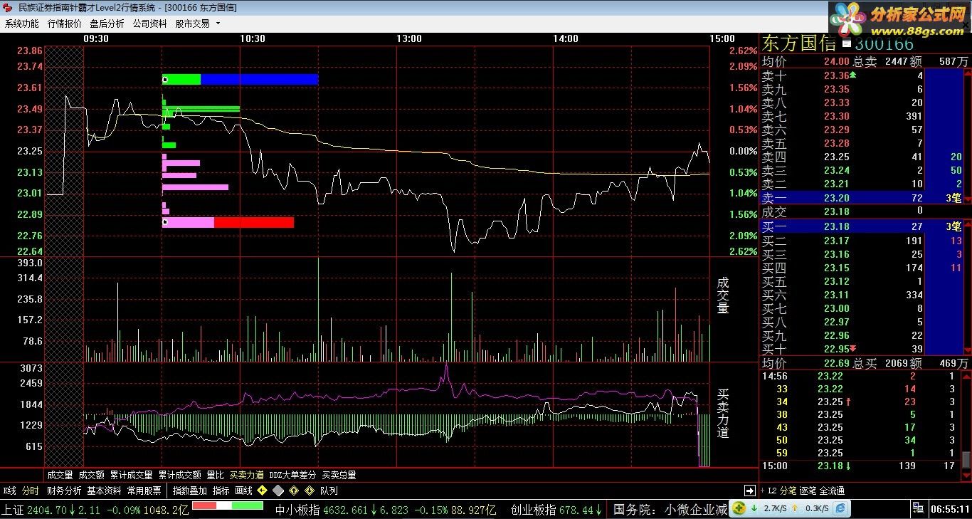Click the system clock 06:55:11
This screenshot has width=972, height=519.
(951, 509)
